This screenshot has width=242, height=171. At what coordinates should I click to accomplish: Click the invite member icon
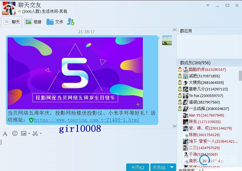(70, 22)
